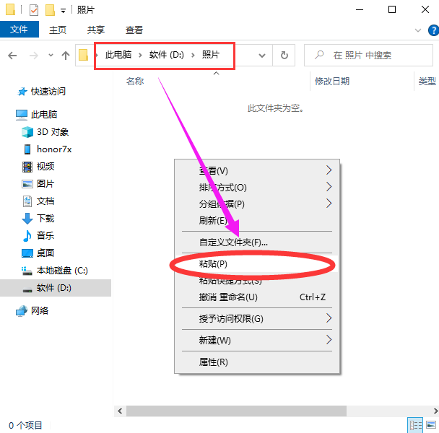The width and height of the screenshot is (439, 433).
Task: Select 快速访问 in navigation pane
Action: 48,92
